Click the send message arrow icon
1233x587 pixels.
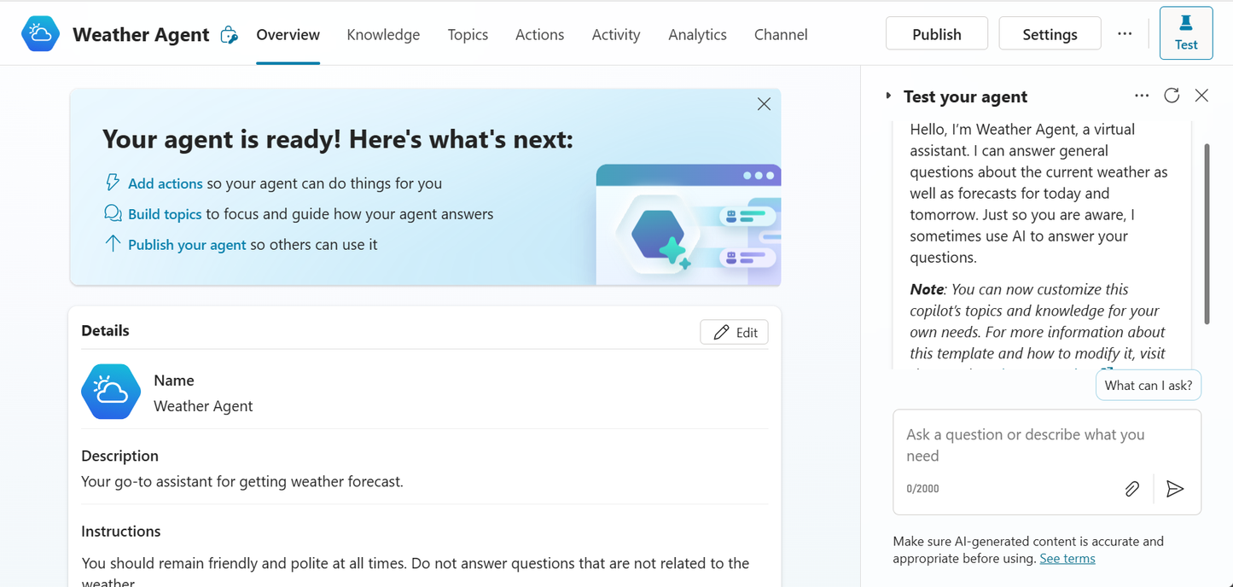(x=1175, y=489)
